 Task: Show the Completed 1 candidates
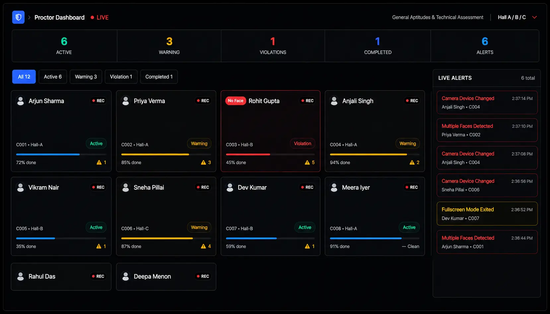(159, 77)
